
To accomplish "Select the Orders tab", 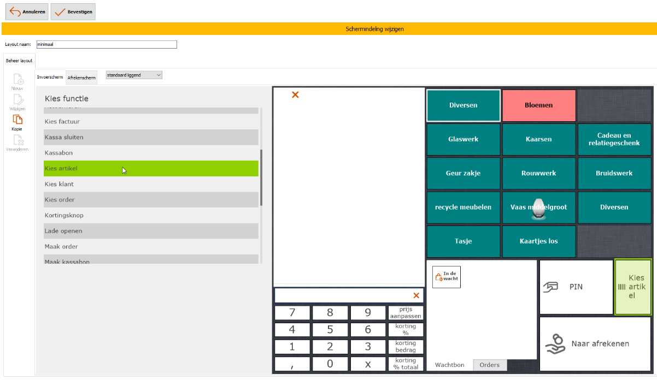I will [x=490, y=365].
